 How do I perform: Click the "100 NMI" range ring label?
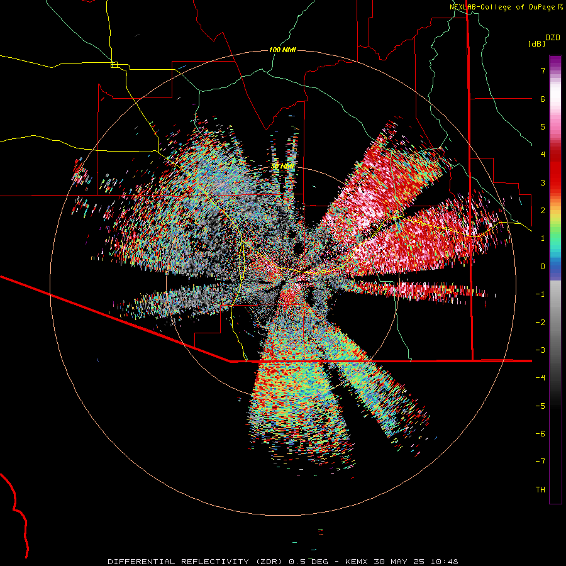coord(282,50)
